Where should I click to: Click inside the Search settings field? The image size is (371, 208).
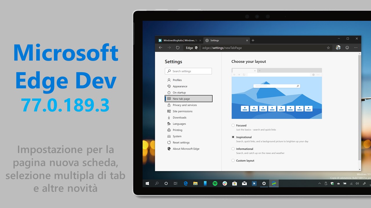point(188,71)
